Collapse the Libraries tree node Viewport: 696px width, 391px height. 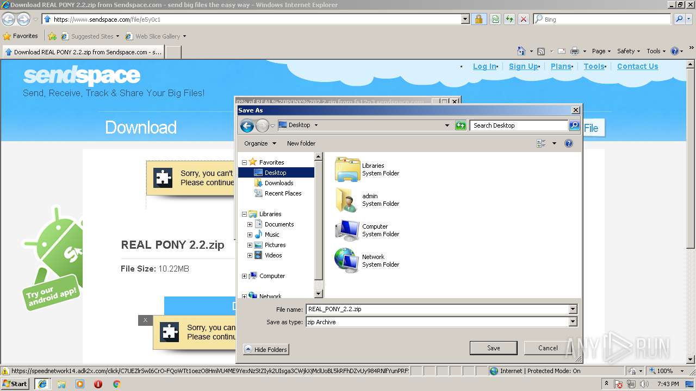coord(244,214)
